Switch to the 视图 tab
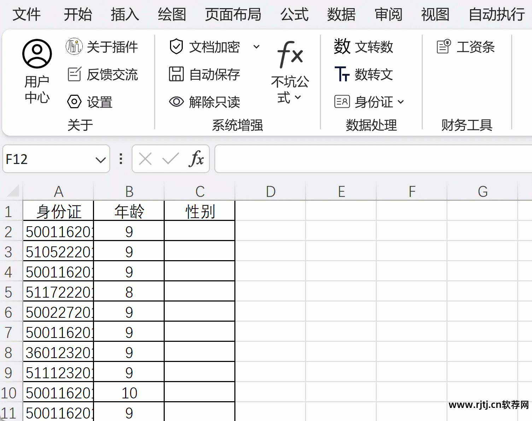 435,14
